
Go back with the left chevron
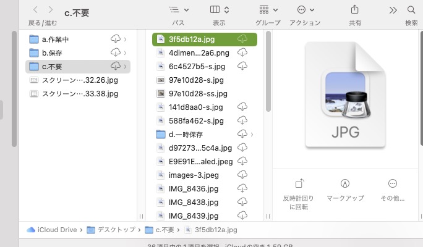35,10
